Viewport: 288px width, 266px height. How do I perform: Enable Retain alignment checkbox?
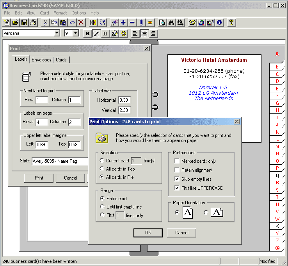pos(177,170)
